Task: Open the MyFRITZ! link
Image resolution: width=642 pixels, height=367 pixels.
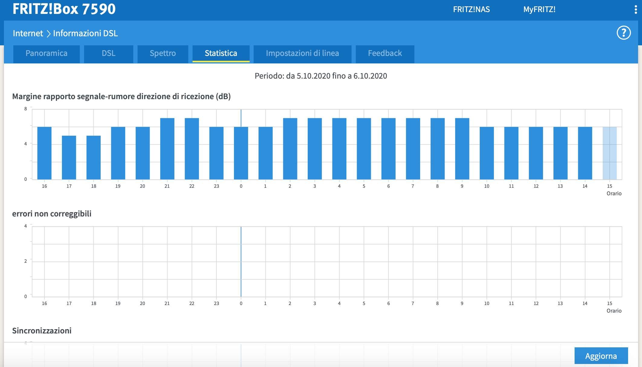Action: (x=539, y=9)
